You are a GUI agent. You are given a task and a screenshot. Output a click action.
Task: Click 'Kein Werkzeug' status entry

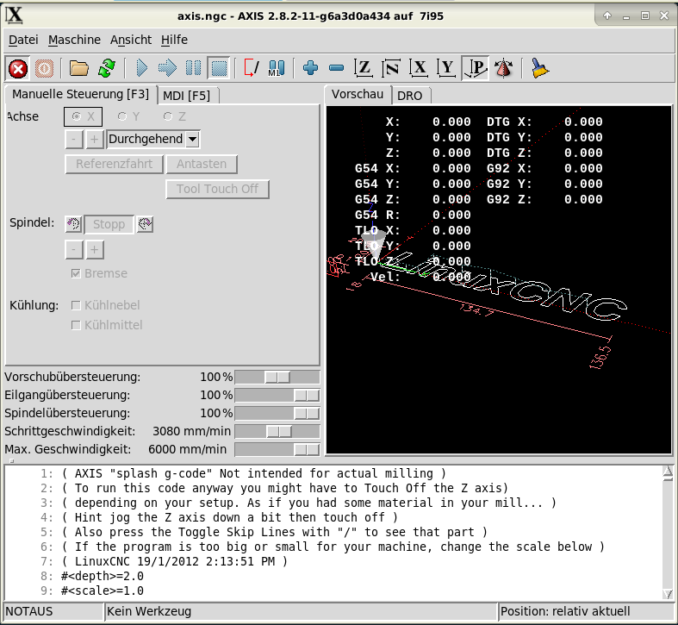point(149,611)
